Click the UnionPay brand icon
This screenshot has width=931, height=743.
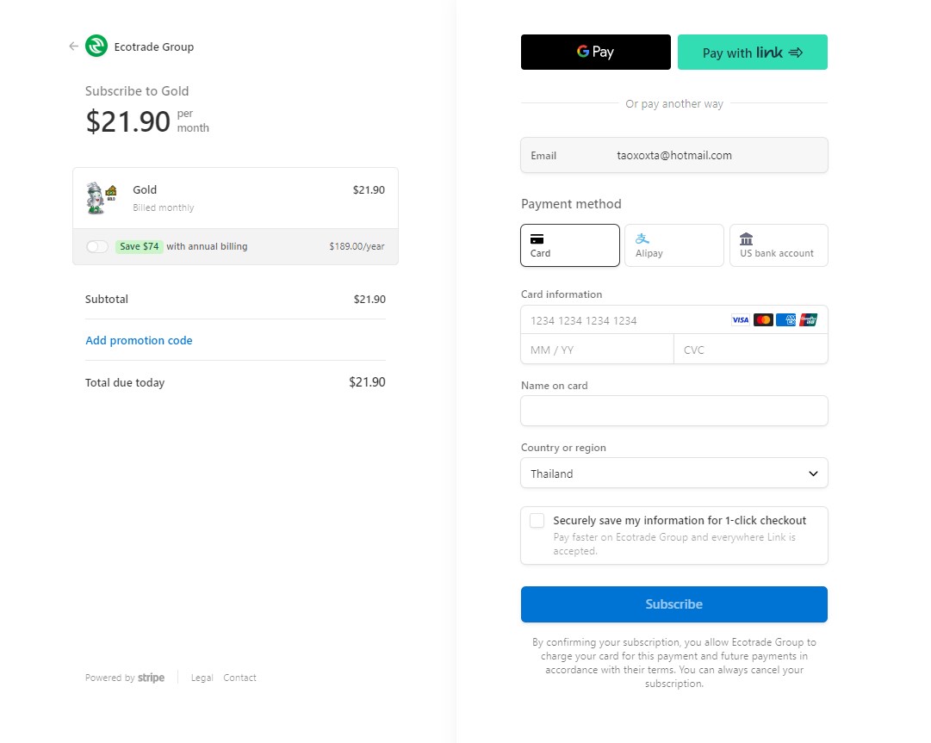tap(808, 320)
